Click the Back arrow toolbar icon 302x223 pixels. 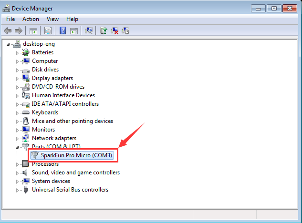click(8, 31)
